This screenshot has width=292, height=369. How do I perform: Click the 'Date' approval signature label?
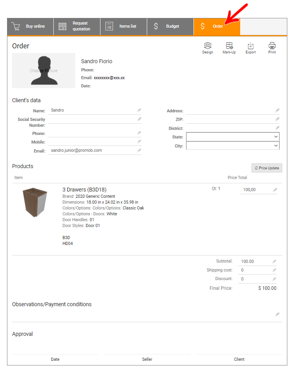(x=55, y=359)
